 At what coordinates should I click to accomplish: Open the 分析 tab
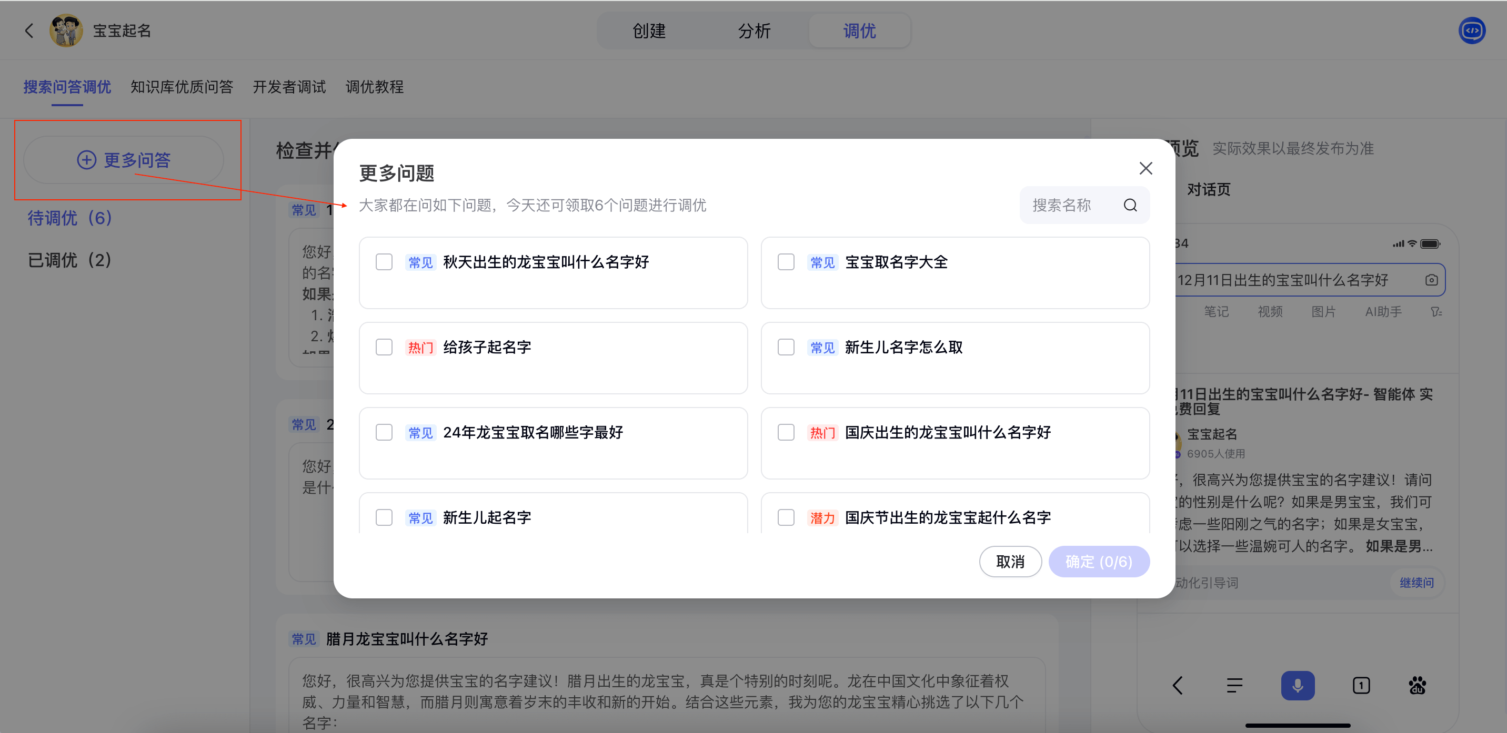click(x=754, y=30)
